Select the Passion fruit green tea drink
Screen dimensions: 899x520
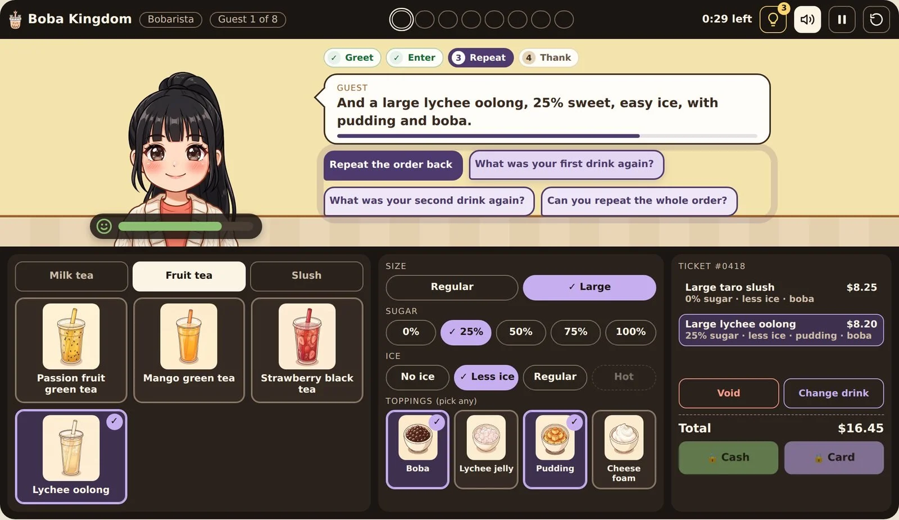(71, 350)
